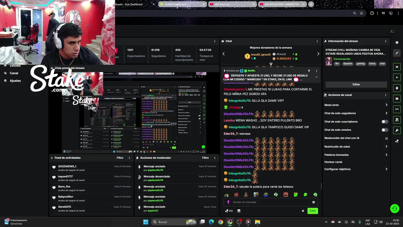403x227 pixels.
Task: Click the bookmark star in address bar
Action: 361,13
